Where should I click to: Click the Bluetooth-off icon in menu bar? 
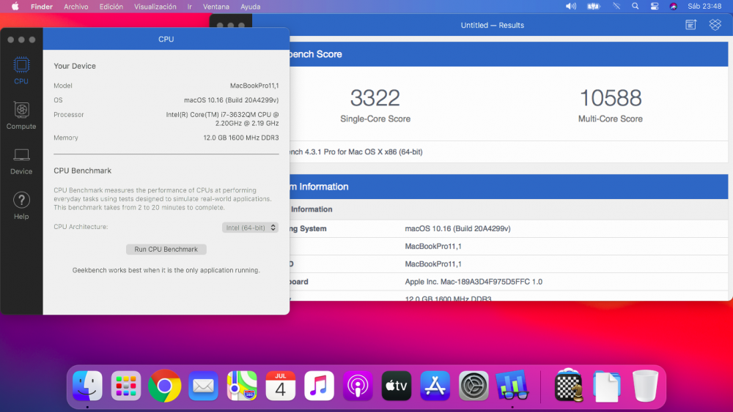(x=616, y=7)
